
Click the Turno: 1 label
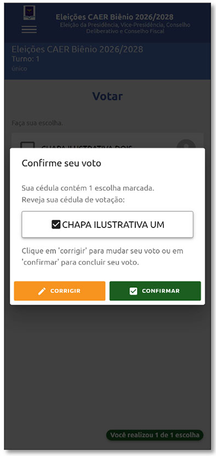pyautogui.click(x=26, y=59)
